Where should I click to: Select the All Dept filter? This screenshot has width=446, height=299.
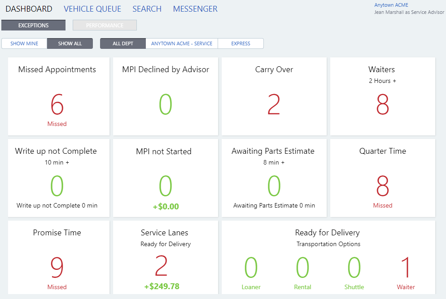(122, 43)
